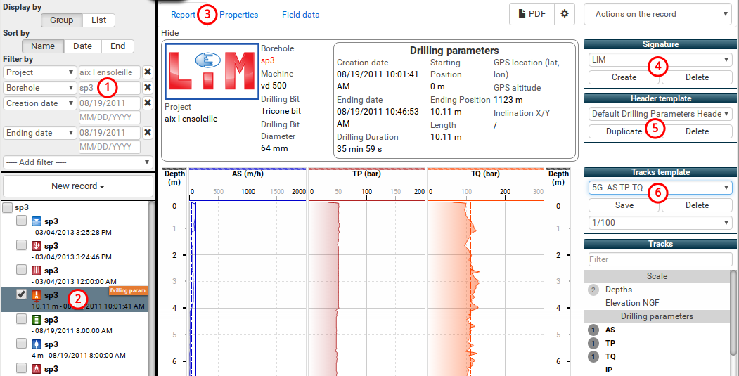This screenshot has width=739, height=376.
Task: Expand the Tracks template dropdown 5G -AS-TP-TQ-
Action: coord(659,188)
